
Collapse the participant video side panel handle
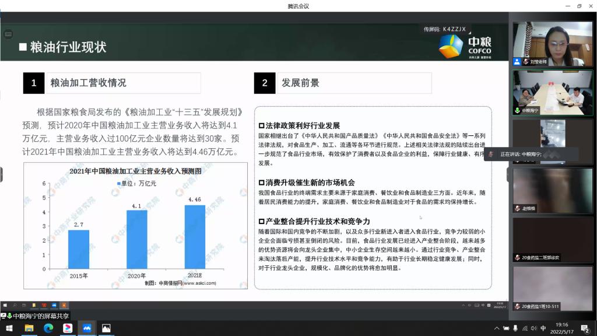[508, 174]
